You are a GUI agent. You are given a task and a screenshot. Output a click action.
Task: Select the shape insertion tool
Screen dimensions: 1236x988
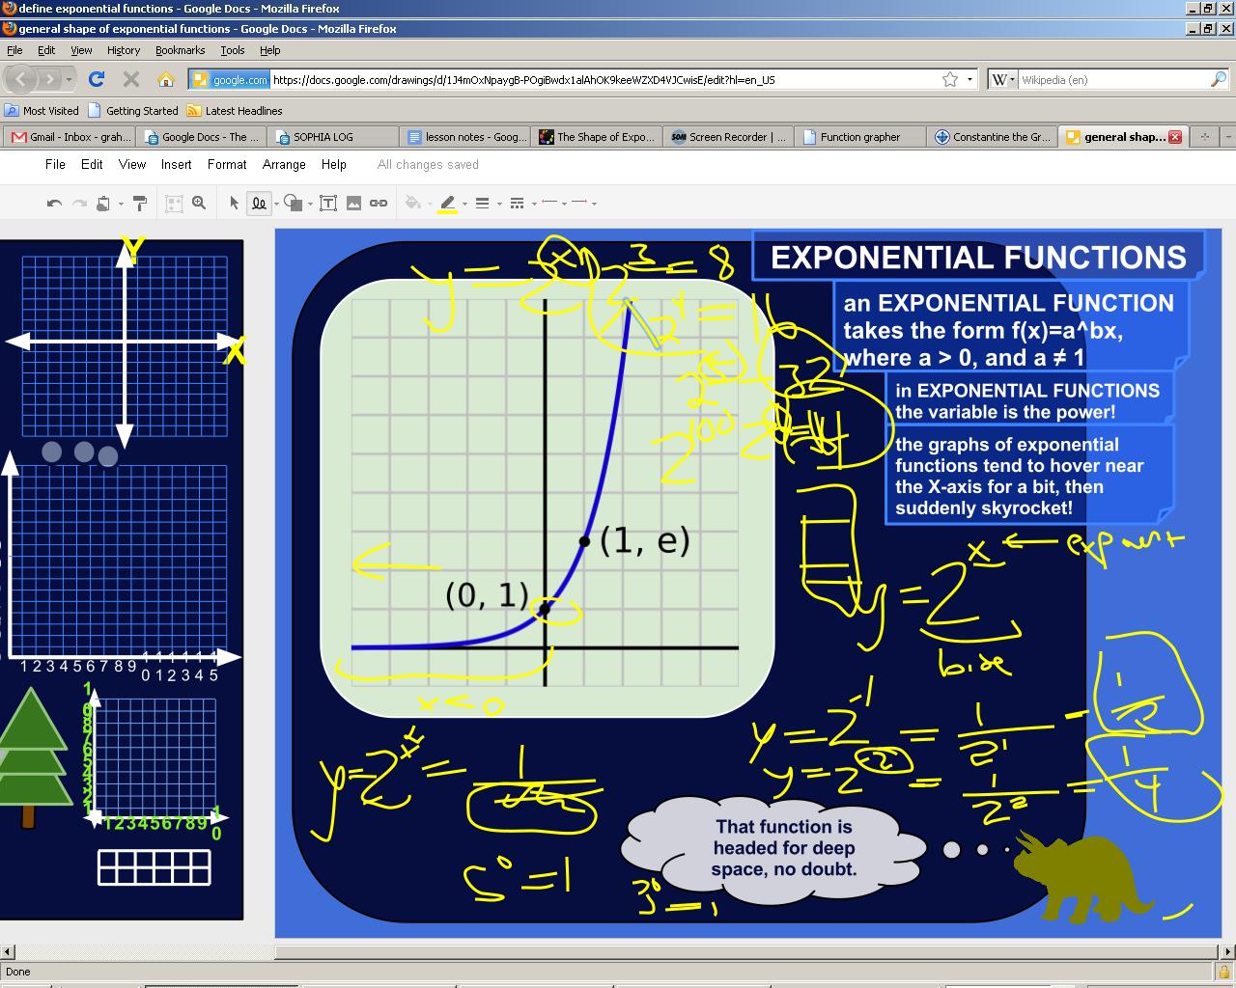coord(295,204)
